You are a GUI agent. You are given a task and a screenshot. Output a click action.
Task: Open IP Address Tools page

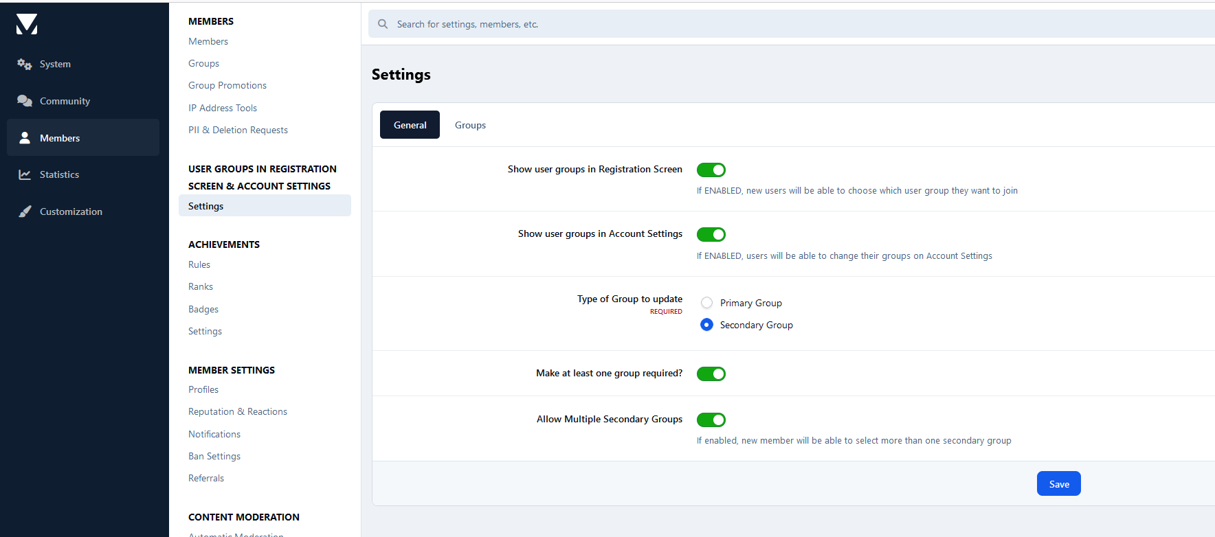tap(223, 108)
